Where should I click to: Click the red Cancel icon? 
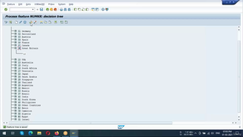[x=55, y=10]
